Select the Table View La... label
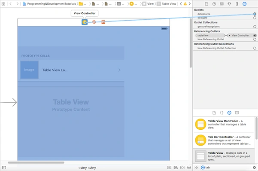 click(x=55, y=70)
